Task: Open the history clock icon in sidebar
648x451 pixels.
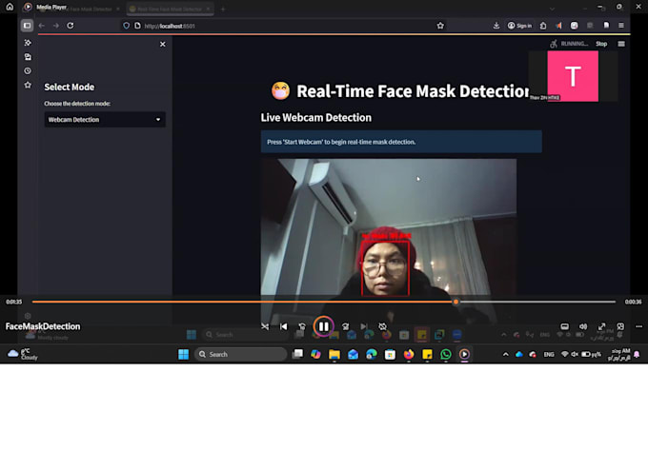Action: pos(28,71)
